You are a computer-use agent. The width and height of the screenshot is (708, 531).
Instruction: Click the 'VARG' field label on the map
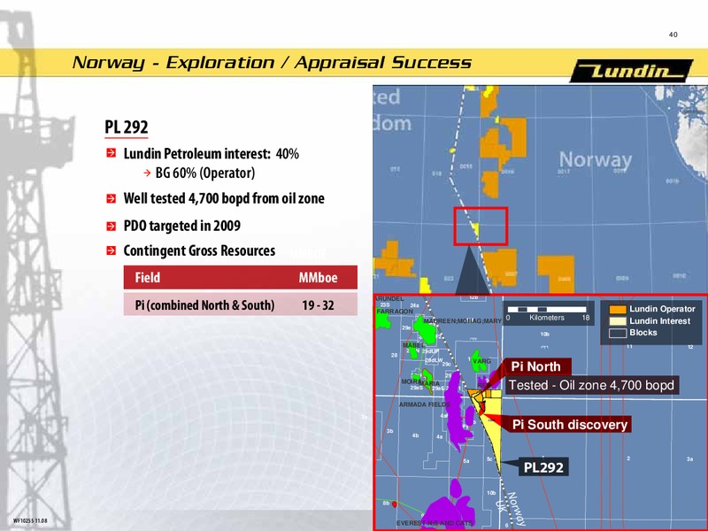pos(481,361)
